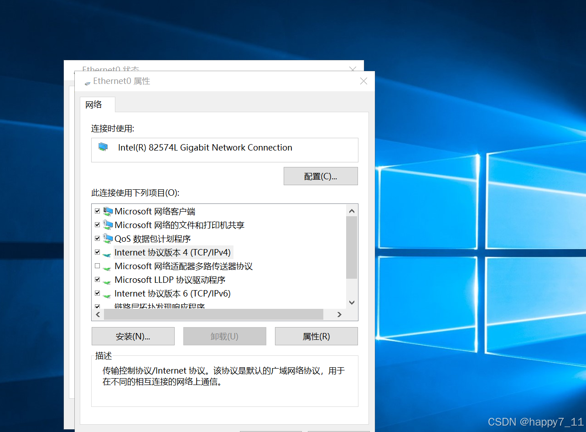Click the horizontal scroll left arrow
586x432 pixels.
[98, 314]
